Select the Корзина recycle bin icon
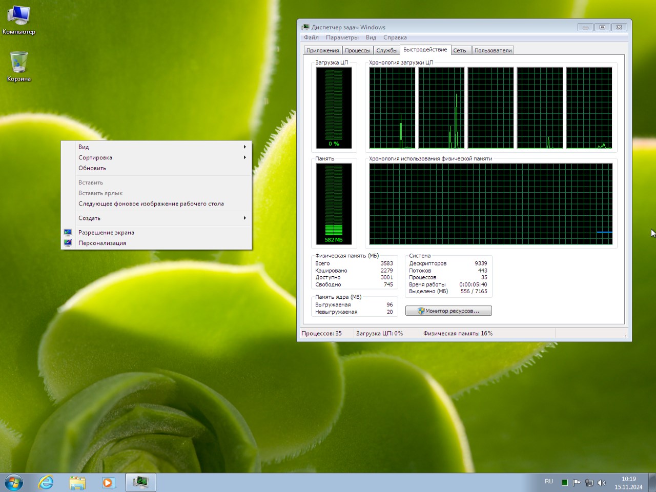The image size is (656, 492). pos(19,67)
